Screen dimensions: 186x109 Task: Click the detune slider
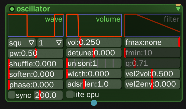pos(94,53)
